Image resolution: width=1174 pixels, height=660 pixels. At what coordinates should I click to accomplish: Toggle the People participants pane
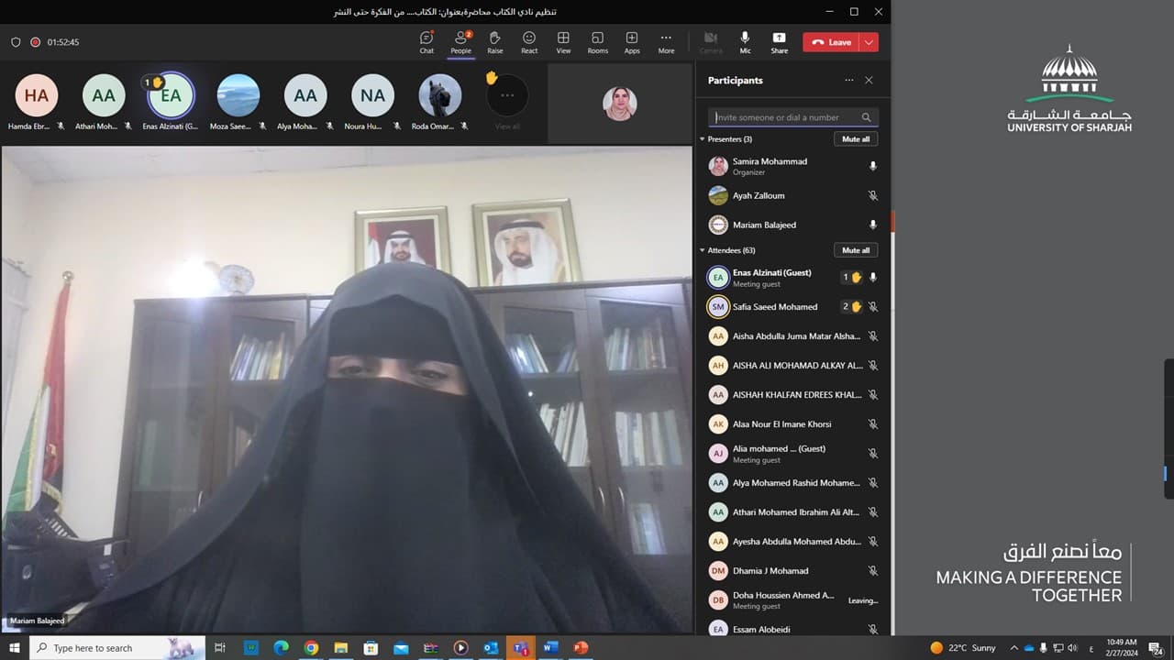point(460,41)
